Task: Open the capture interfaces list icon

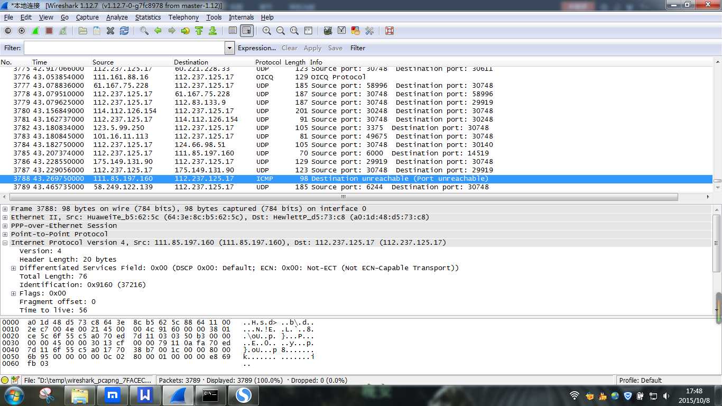Action: click(8, 31)
